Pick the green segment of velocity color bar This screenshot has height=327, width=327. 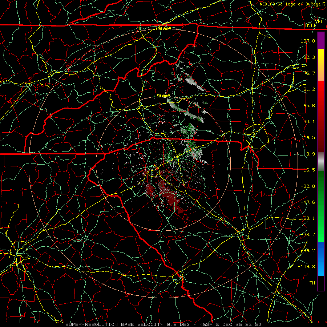click(321, 206)
